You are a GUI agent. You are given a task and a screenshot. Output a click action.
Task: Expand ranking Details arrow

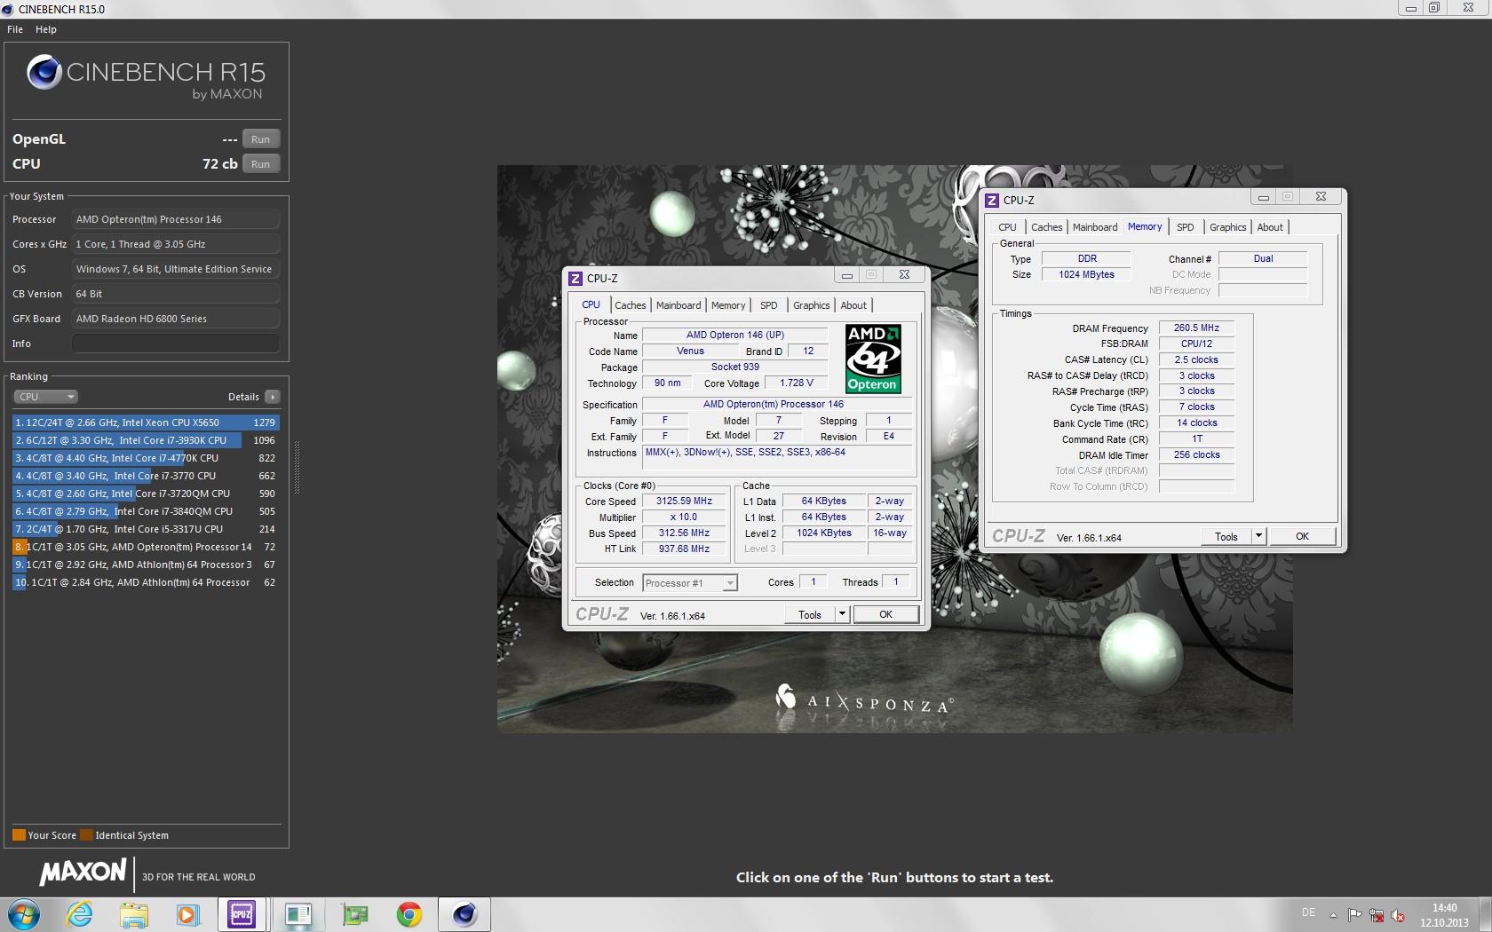click(273, 397)
